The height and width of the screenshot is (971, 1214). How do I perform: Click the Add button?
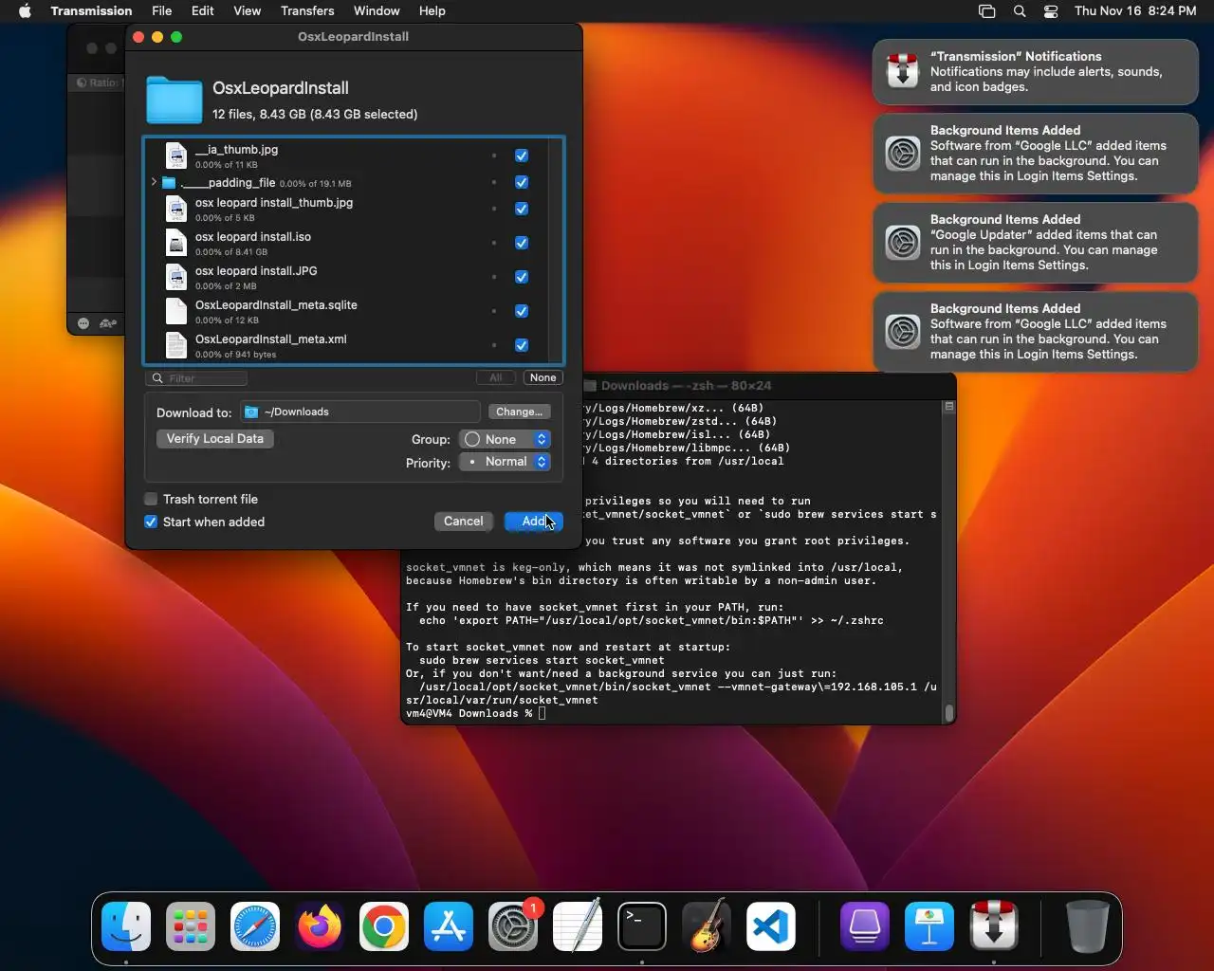click(534, 522)
